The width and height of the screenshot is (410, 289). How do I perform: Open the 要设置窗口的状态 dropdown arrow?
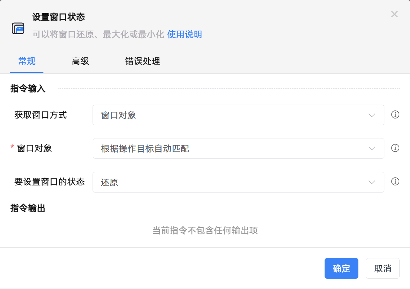pyautogui.click(x=371, y=182)
